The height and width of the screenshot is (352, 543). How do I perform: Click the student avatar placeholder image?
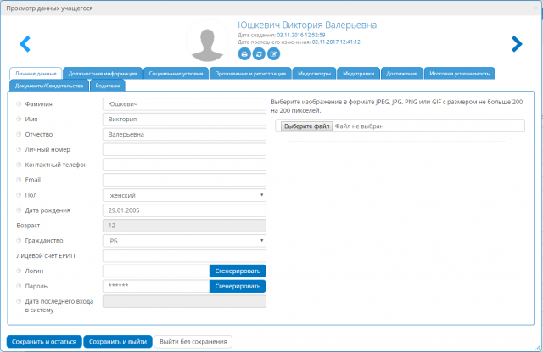coord(207,41)
